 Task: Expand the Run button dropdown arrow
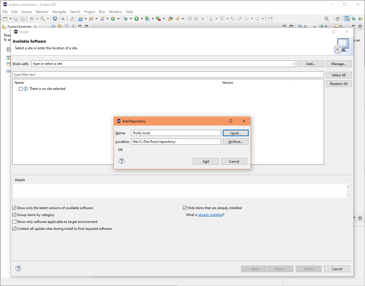click(142, 19)
